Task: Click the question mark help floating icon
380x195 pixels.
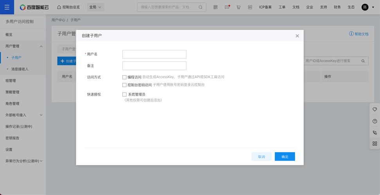Action: (x=375, y=121)
